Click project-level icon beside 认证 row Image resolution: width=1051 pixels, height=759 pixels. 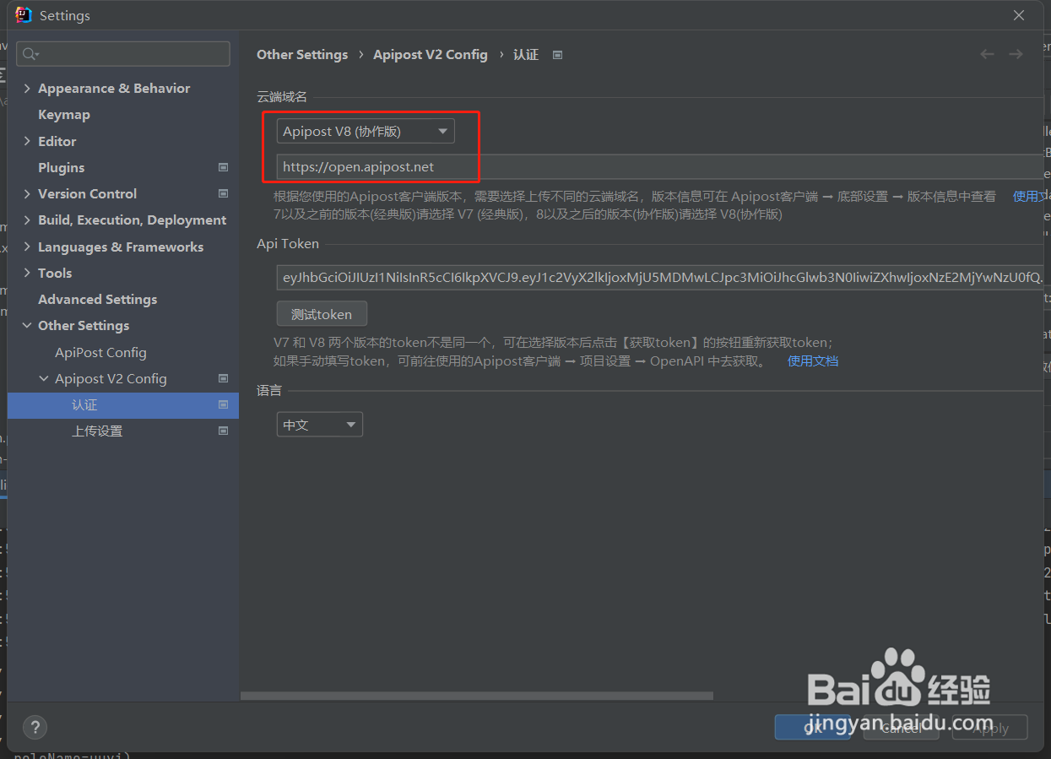click(x=223, y=405)
